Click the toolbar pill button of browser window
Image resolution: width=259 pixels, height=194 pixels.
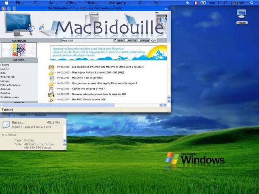(x=166, y=9)
